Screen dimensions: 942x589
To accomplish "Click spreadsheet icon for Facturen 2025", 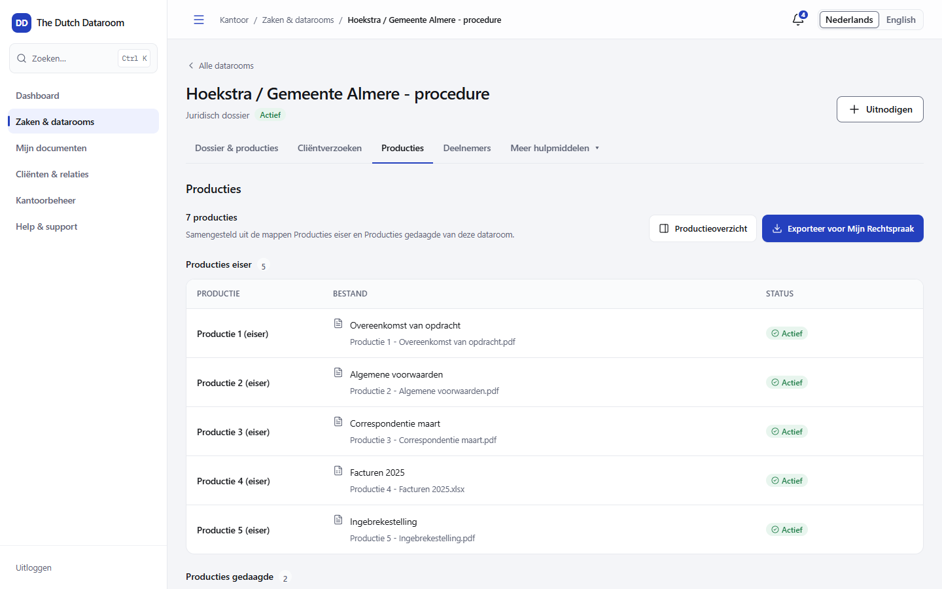I will pyautogui.click(x=338, y=471).
